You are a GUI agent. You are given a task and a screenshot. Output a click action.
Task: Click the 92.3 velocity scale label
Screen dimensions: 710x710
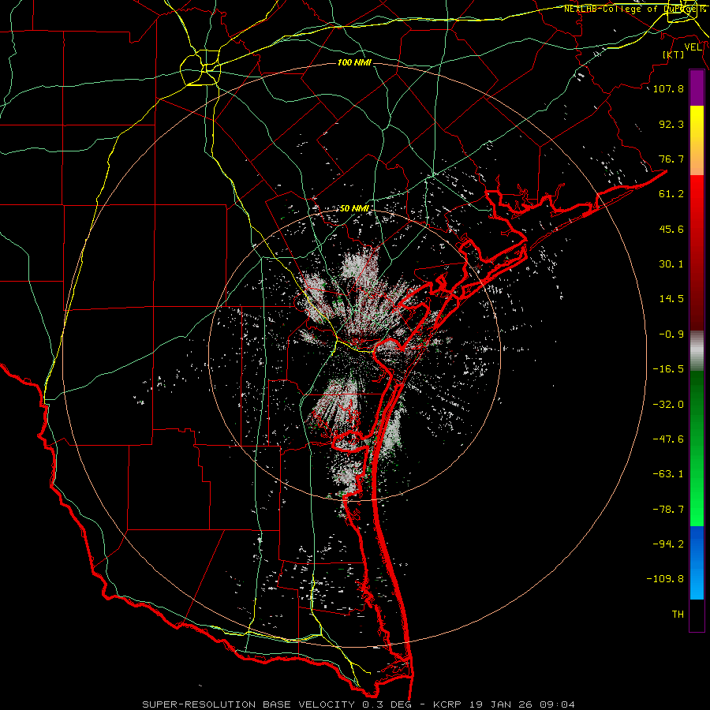(x=671, y=124)
